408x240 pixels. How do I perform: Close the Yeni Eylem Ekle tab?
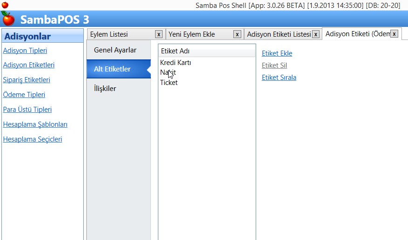[237, 34]
